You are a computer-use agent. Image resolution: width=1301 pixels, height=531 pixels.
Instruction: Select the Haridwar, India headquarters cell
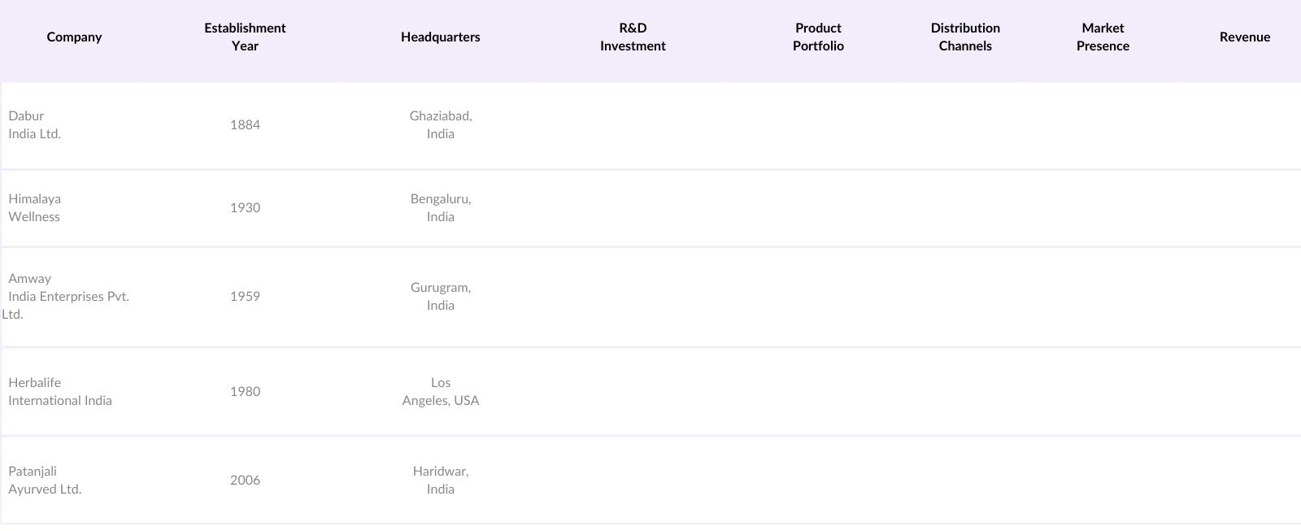coord(441,481)
